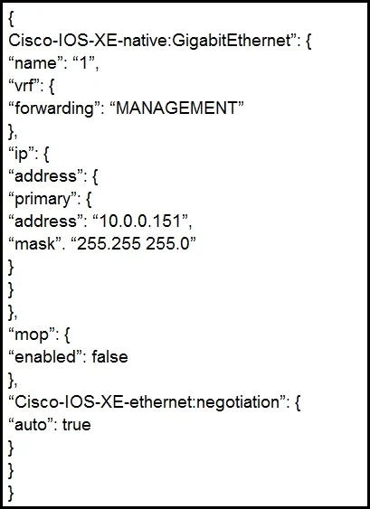Screen dimensions: 370x509
Task: Click the closing brace after MANAGEMENT line
Action: click(x=13, y=131)
